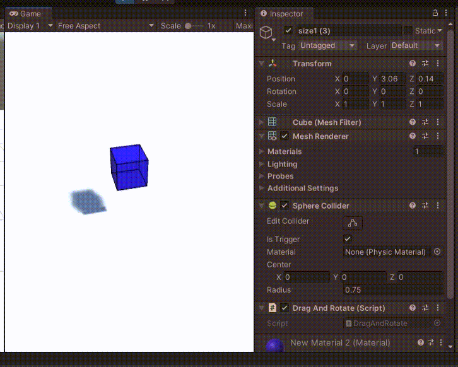Screen dimensions: 458x367
Task: Click the blue cube in Game view
Action: click(129, 167)
